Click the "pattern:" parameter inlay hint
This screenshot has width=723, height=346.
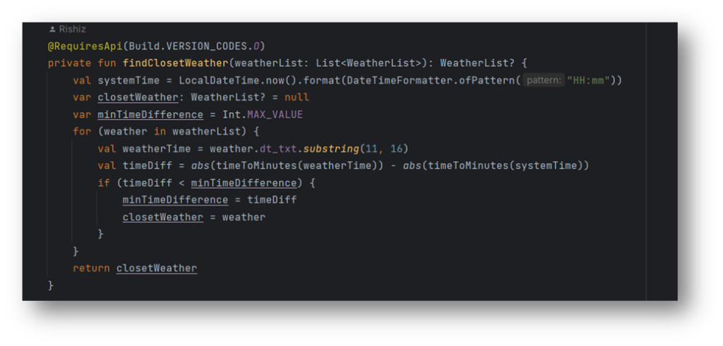point(544,80)
